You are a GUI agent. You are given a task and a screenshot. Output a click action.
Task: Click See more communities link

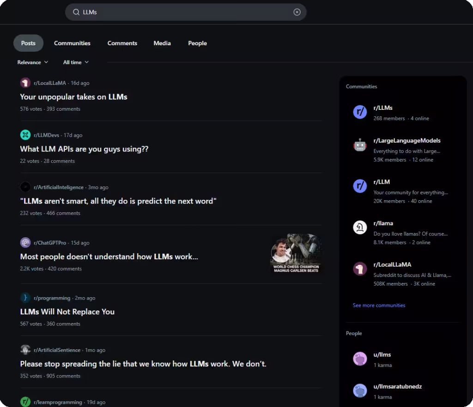click(x=379, y=305)
